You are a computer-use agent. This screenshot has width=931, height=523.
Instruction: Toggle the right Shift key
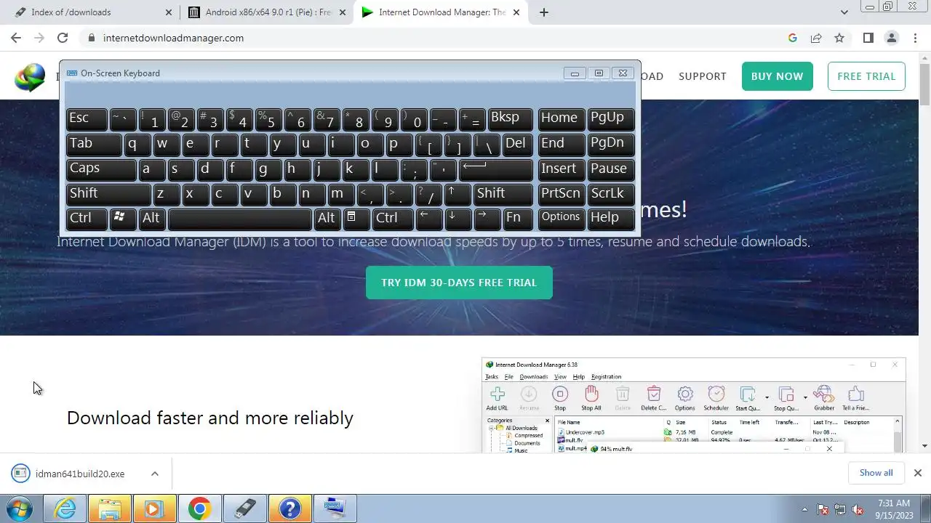(504, 193)
